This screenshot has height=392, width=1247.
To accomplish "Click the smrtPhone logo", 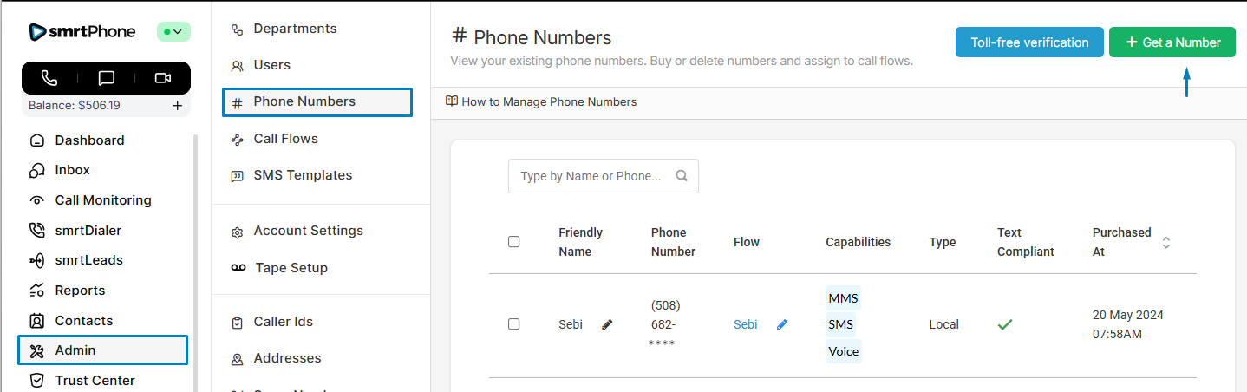I will coord(82,32).
